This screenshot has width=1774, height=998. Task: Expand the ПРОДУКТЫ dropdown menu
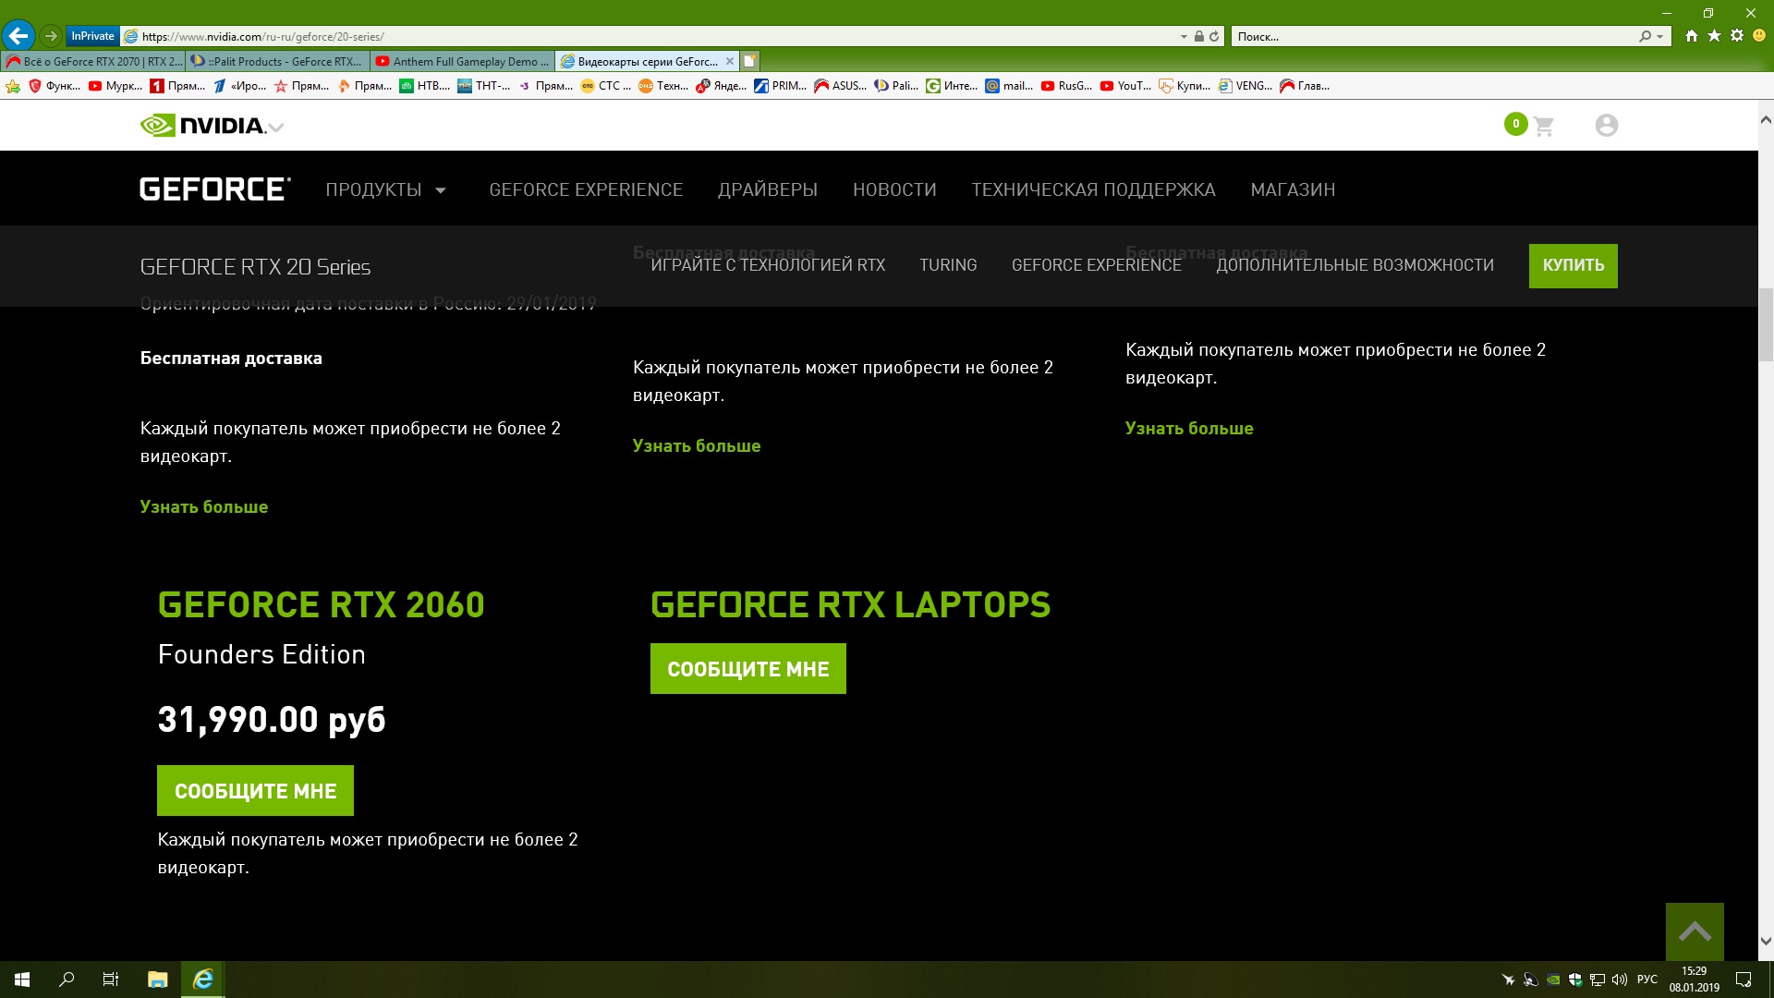386,190
